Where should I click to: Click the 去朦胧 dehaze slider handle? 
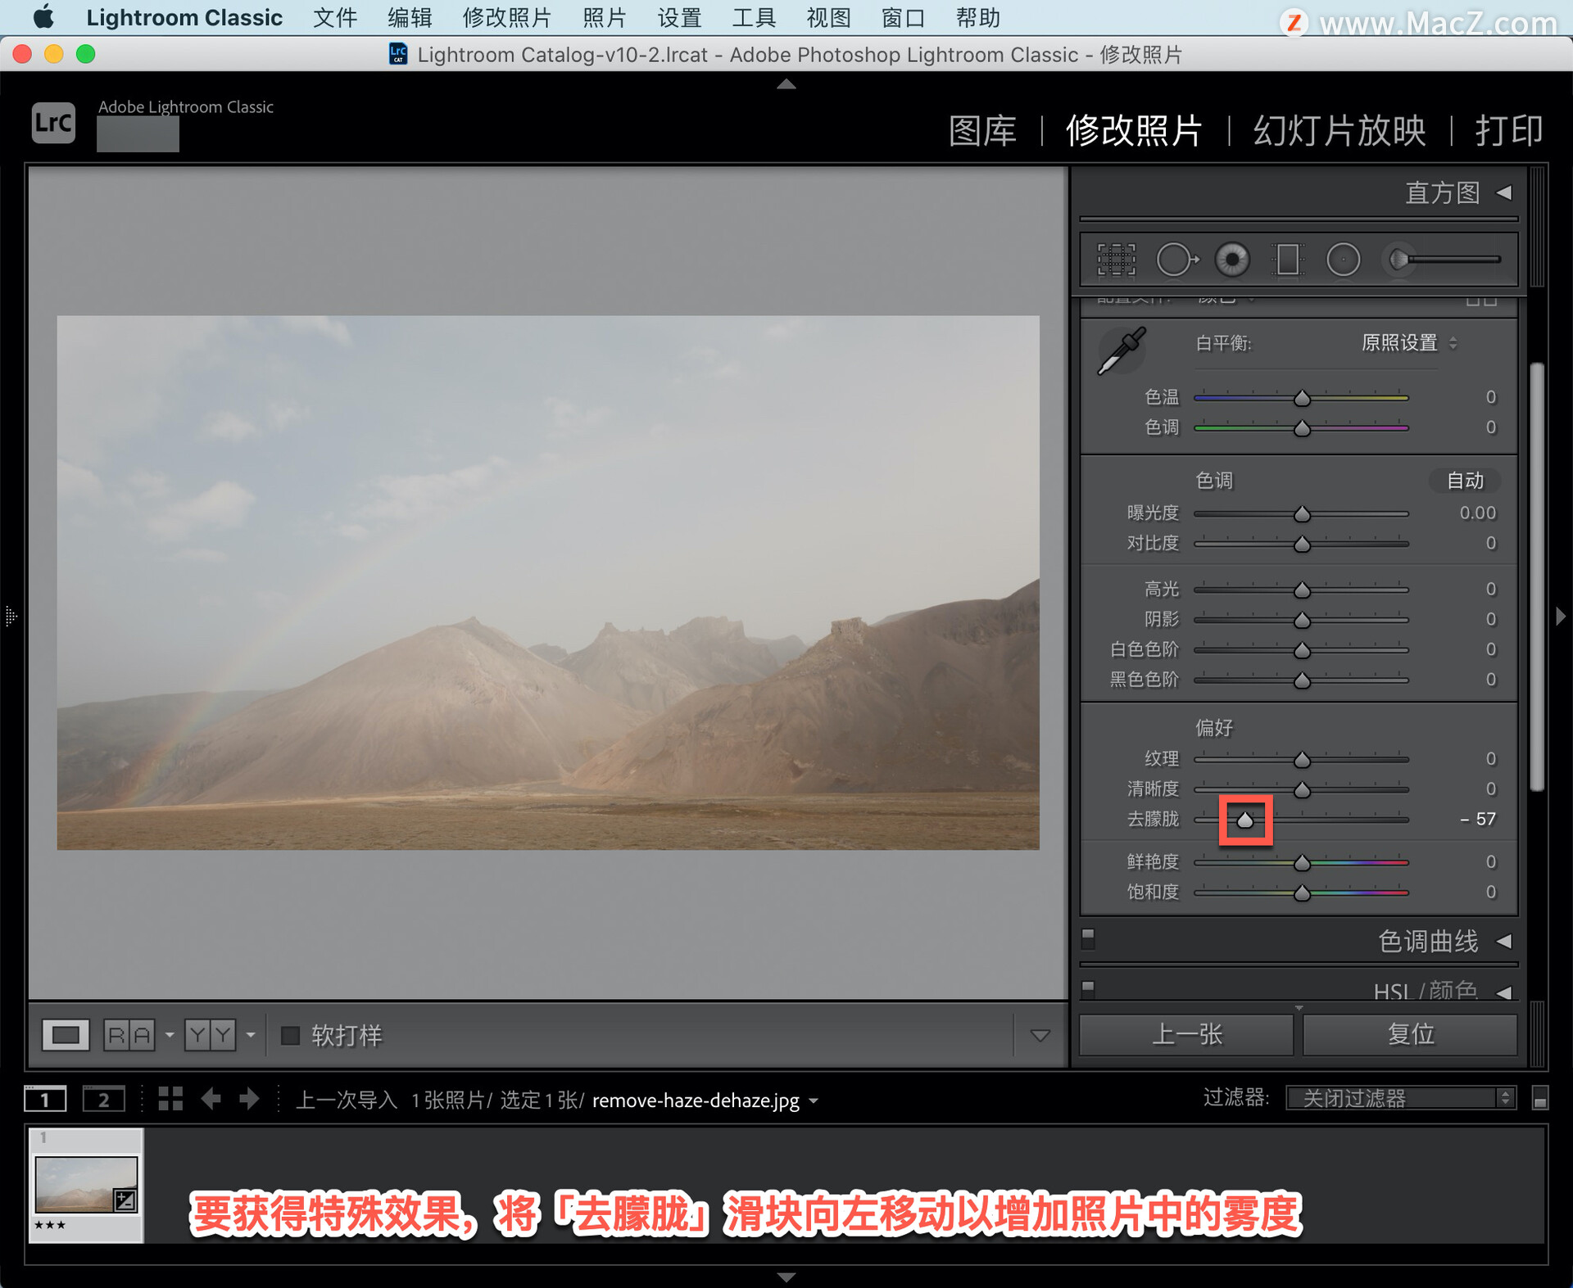pos(1245,820)
